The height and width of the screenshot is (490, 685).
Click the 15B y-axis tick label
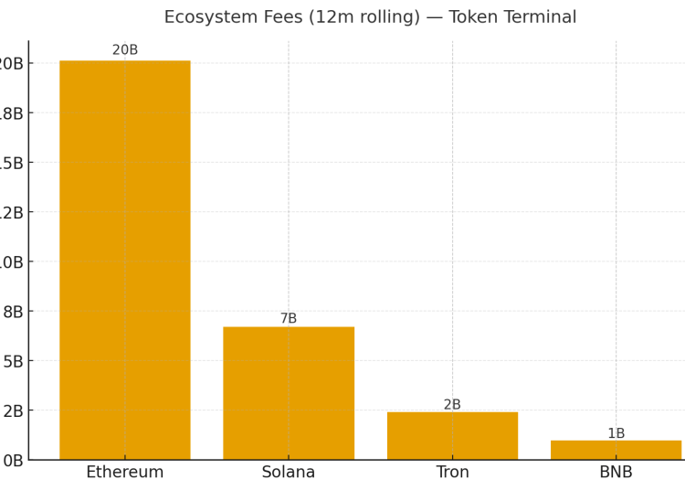point(11,163)
